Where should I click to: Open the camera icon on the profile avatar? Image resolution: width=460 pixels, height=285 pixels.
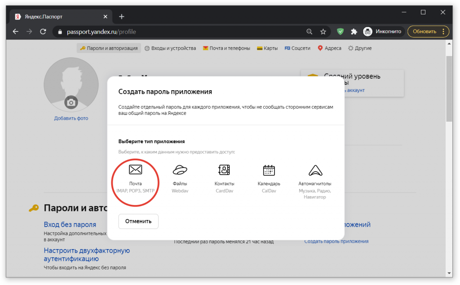point(71,102)
